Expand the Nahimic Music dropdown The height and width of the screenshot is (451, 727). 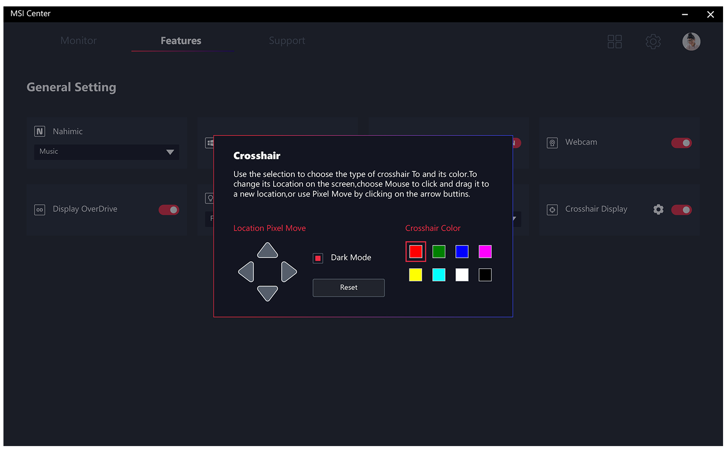pos(170,152)
